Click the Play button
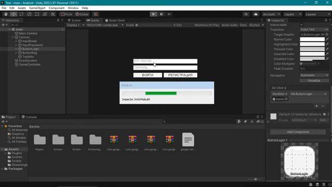 [154, 14]
